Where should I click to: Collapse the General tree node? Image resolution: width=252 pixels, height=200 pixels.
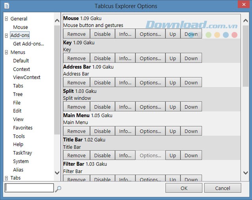[6, 19]
